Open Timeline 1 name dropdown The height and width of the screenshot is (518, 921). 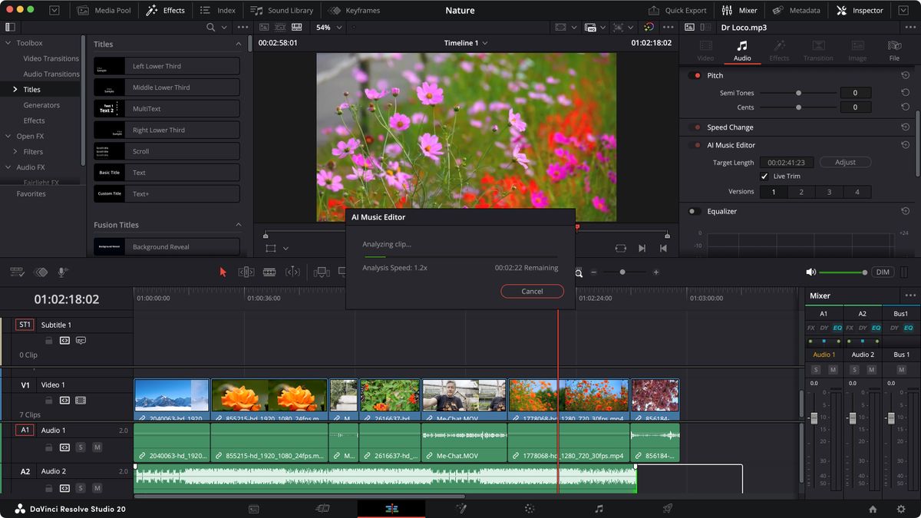click(466, 43)
